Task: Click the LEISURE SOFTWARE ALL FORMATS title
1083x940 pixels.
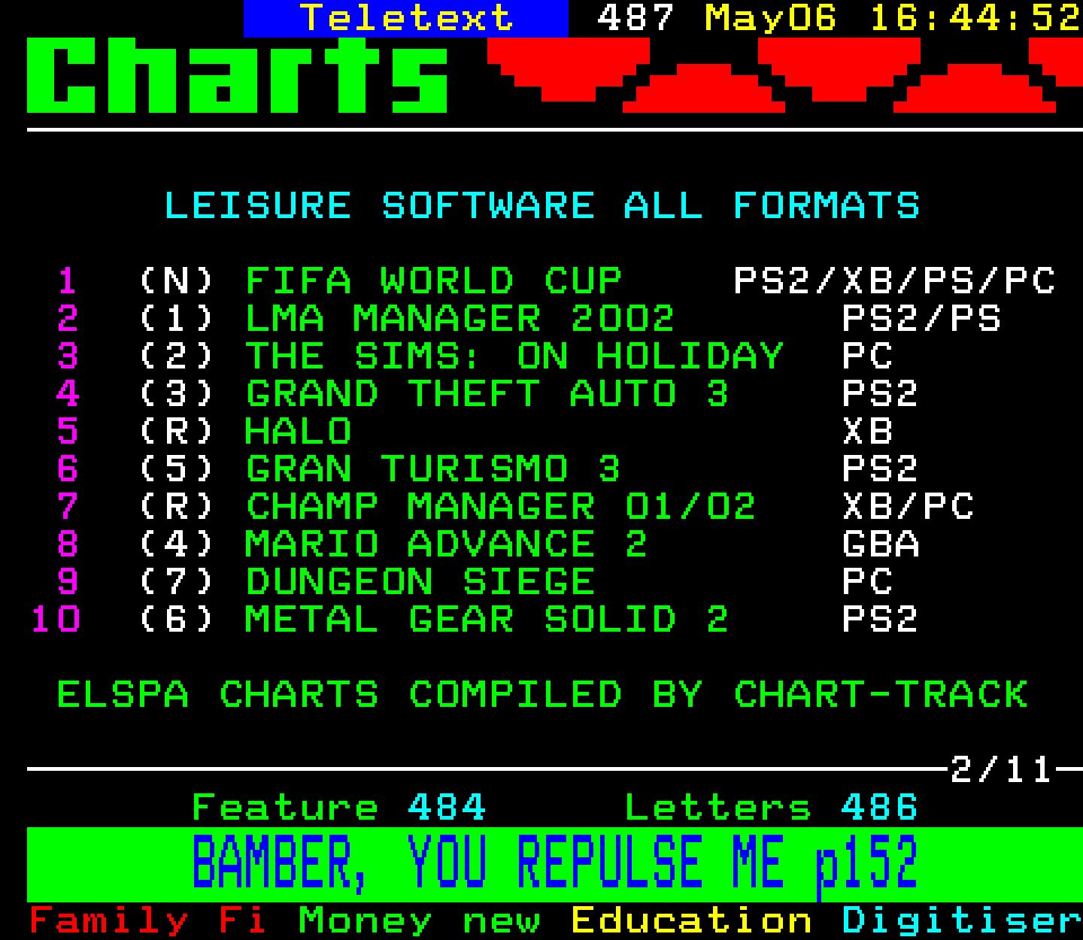Action: pos(542,206)
